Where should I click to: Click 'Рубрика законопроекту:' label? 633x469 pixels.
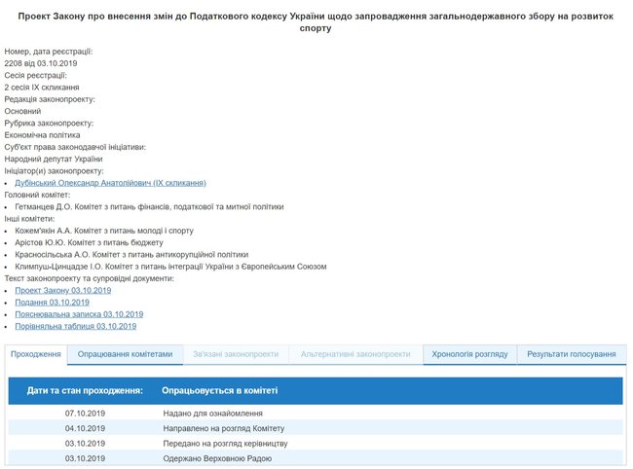[x=49, y=123]
